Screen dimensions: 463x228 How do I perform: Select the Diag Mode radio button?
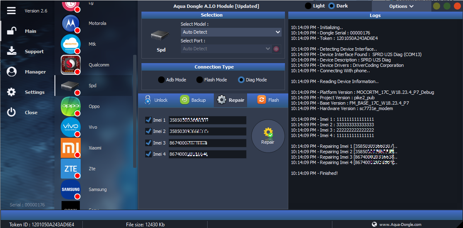[241, 80]
